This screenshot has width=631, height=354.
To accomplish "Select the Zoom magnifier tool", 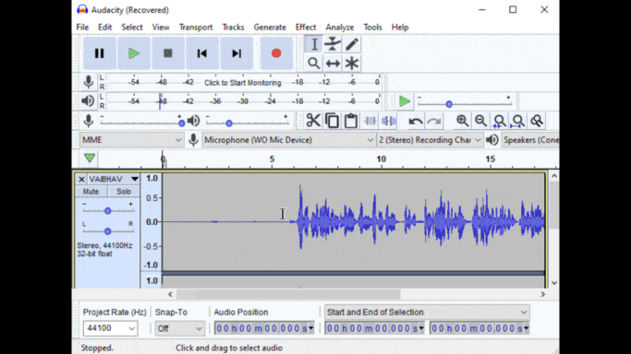I will click(x=314, y=63).
